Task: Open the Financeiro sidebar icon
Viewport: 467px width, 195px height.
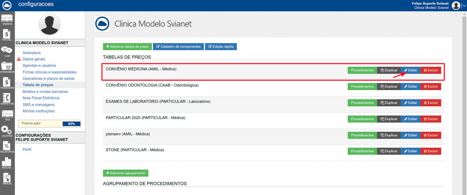Action: click(7, 83)
